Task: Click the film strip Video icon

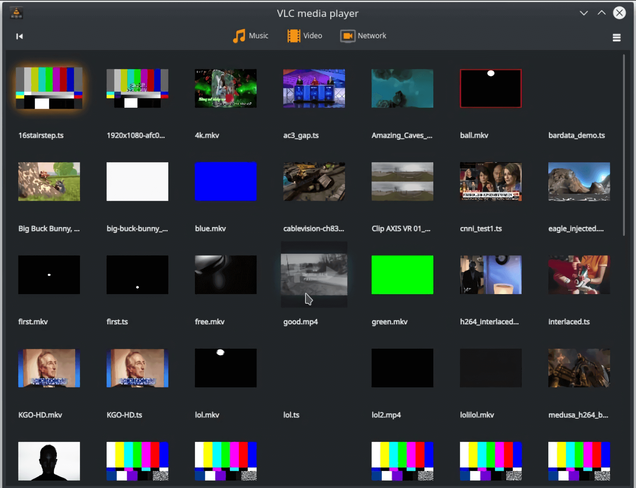Action: pyautogui.click(x=294, y=36)
